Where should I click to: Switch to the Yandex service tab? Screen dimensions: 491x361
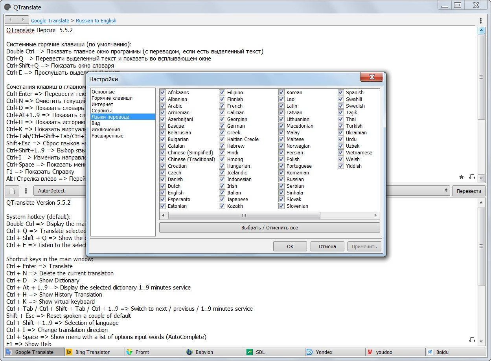[335, 352]
